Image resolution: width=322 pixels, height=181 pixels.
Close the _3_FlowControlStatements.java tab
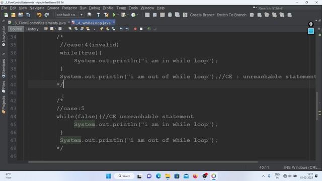tap(69, 22)
